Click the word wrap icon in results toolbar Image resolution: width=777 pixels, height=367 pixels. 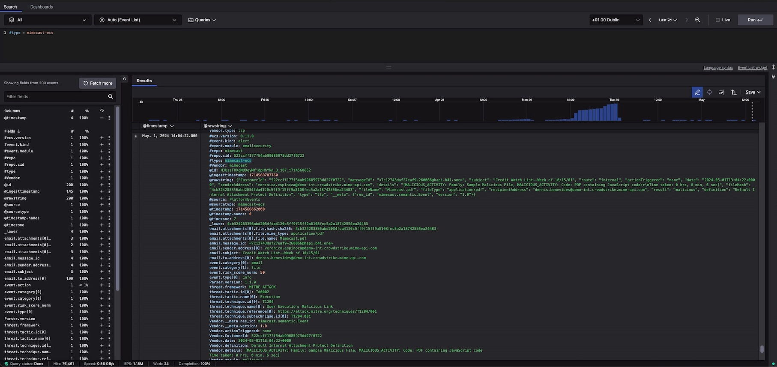pyautogui.click(x=721, y=92)
